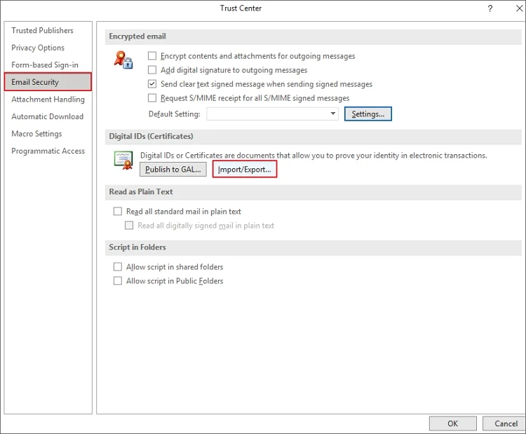Click the Trust Center window title
The height and width of the screenshot is (434, 526).
[x=241, y=8]
